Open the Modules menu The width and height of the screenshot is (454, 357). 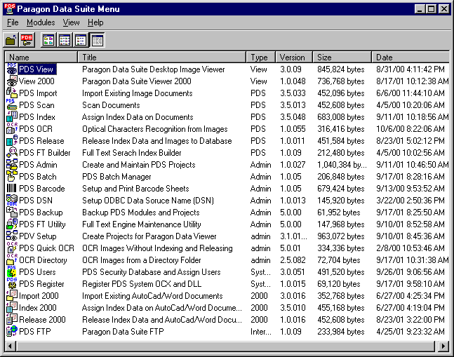41,22
